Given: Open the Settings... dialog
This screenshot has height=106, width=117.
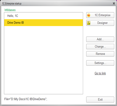Looking at the screenshot, I should (100, 63).
